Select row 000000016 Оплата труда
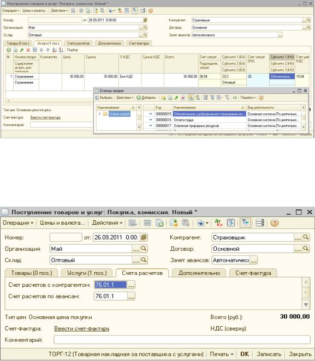Image resolution: width=315 pixels, height=361 pixels. (x=221, y=120)
